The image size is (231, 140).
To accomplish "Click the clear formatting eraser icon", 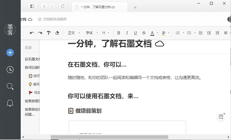I will tap(57, 33).
